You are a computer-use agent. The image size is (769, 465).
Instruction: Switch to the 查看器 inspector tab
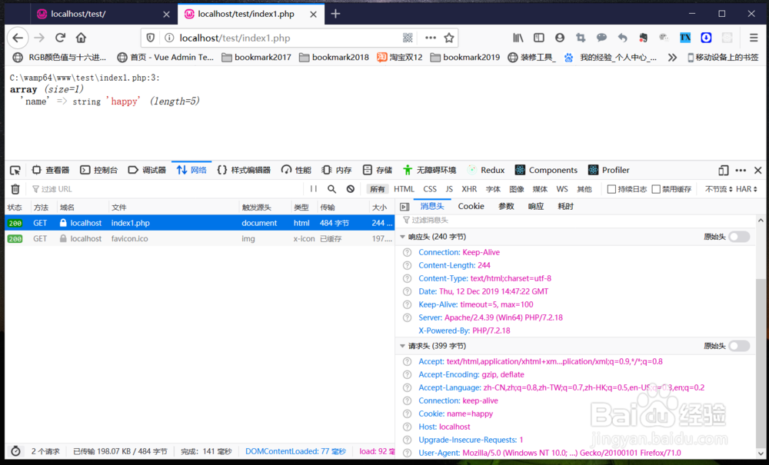tap(51, 170)
